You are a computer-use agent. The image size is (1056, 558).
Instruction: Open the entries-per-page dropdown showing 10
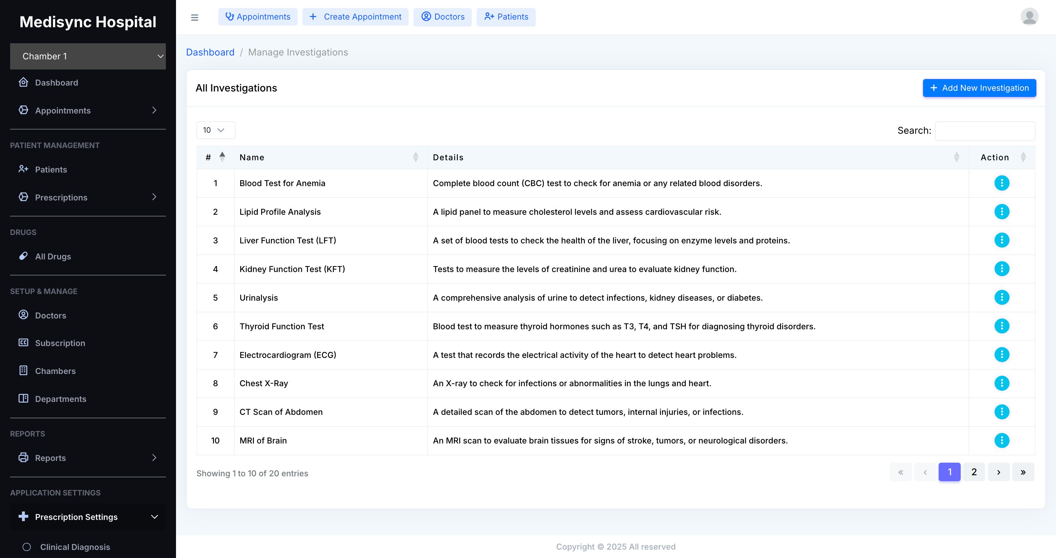point(215,130)
